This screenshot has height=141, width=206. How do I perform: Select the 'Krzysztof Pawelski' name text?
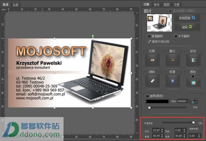[x=39, y=63]
